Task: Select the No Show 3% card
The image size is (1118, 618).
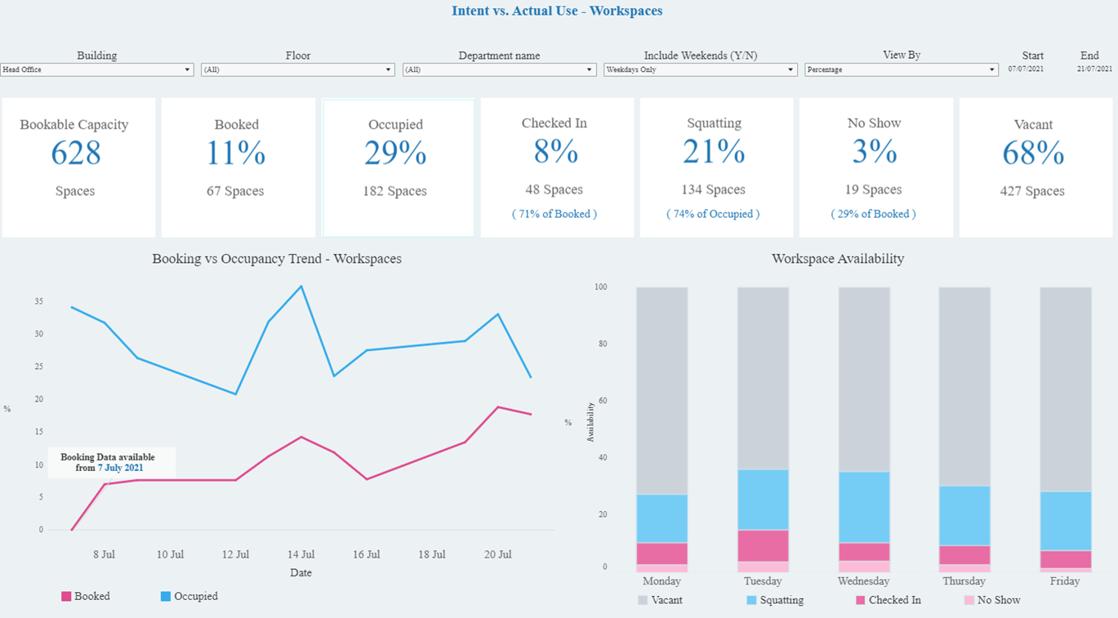Action: (875, 166)
